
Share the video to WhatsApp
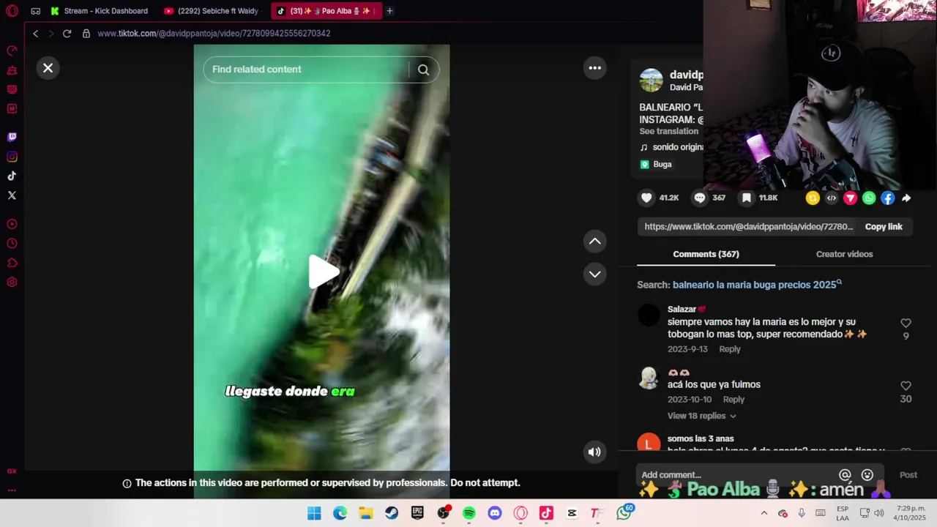pos(869,198)
